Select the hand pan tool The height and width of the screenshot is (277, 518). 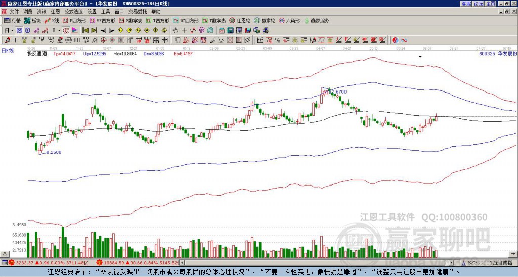(x=175, y=31)
